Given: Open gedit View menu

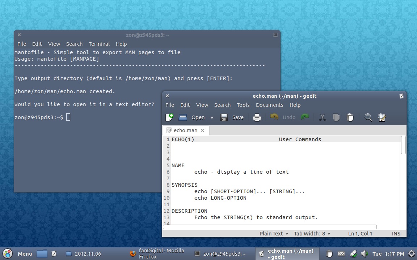Looking at the screenshot, I should [x=202, y=105].
